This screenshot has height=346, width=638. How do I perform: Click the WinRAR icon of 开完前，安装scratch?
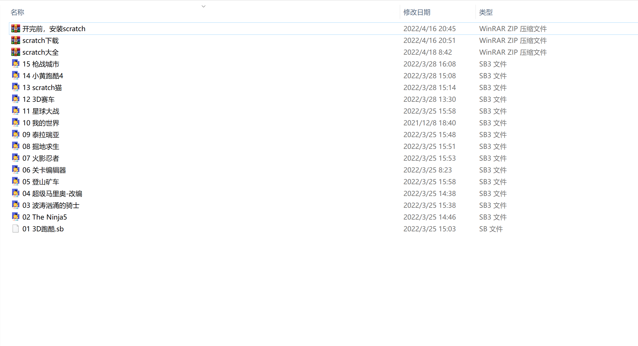pos(16,29)
